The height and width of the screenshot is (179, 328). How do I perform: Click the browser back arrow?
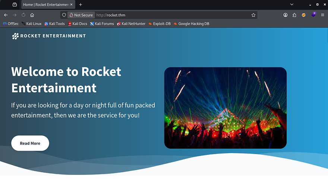tap(6, 15)
